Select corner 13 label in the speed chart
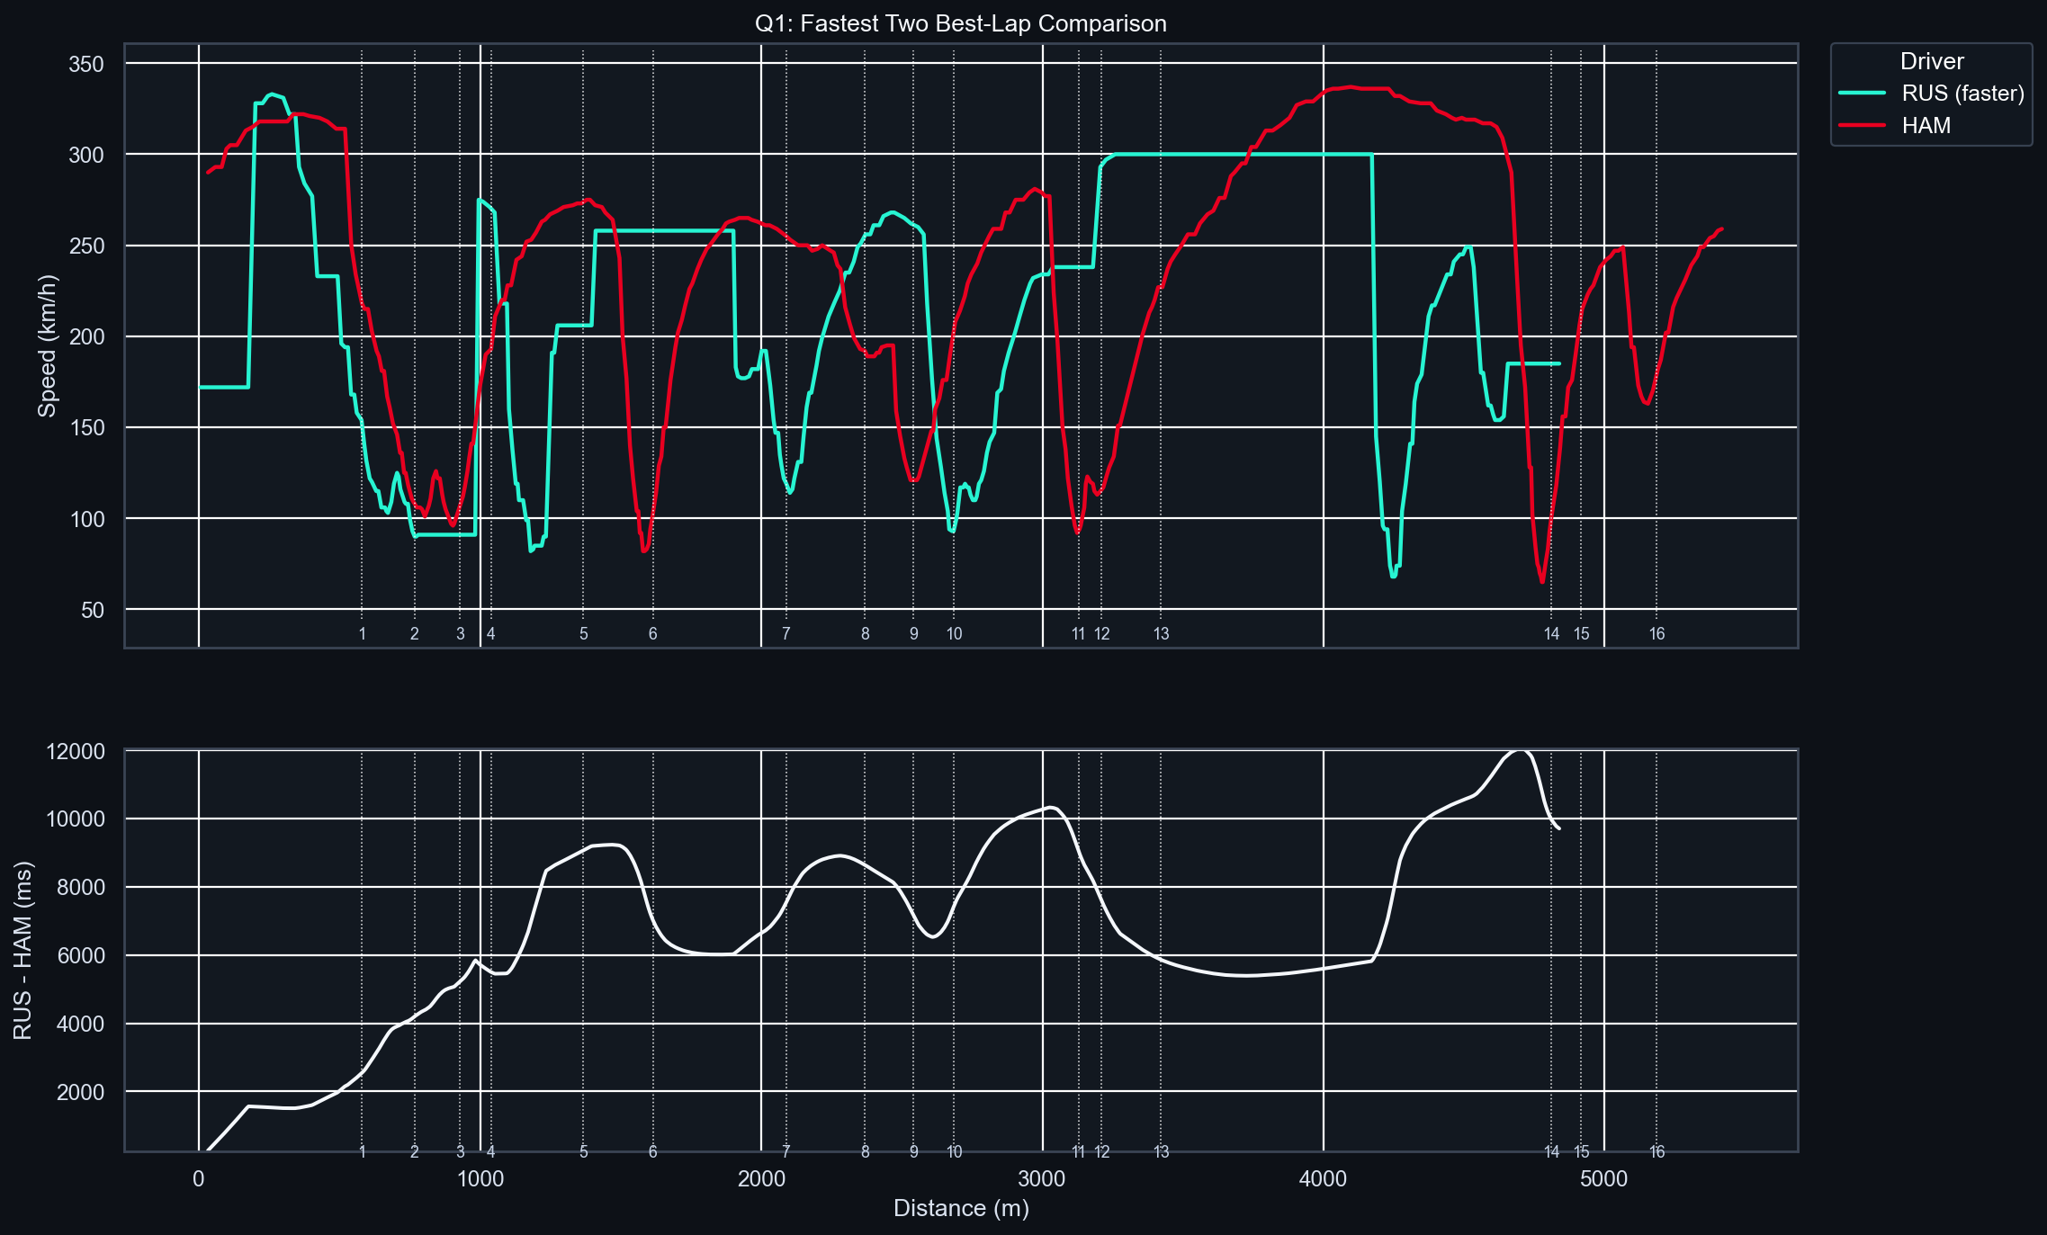 (1162, 633)
